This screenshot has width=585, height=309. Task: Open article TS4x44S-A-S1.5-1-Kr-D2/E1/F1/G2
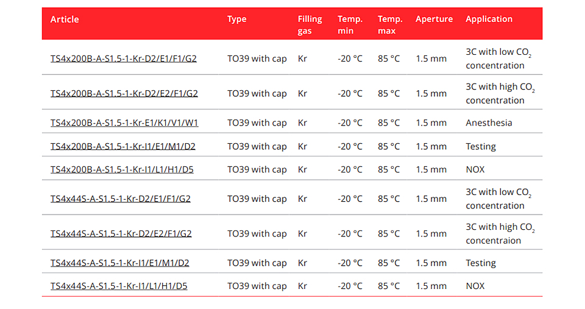click(121, 199)
